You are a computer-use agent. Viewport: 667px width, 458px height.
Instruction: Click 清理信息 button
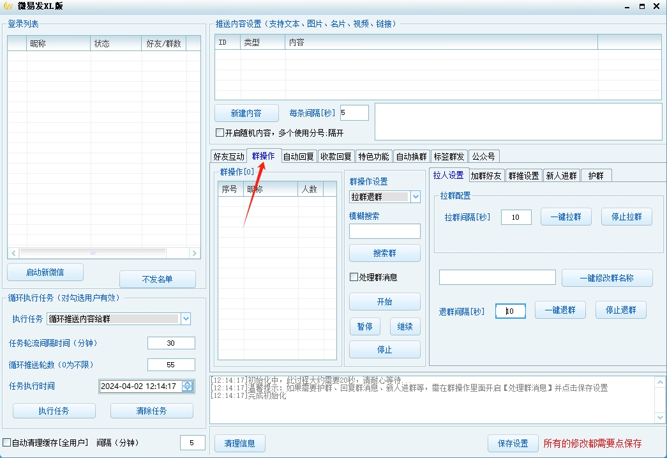pyautogui.click(x=240, y=443)
